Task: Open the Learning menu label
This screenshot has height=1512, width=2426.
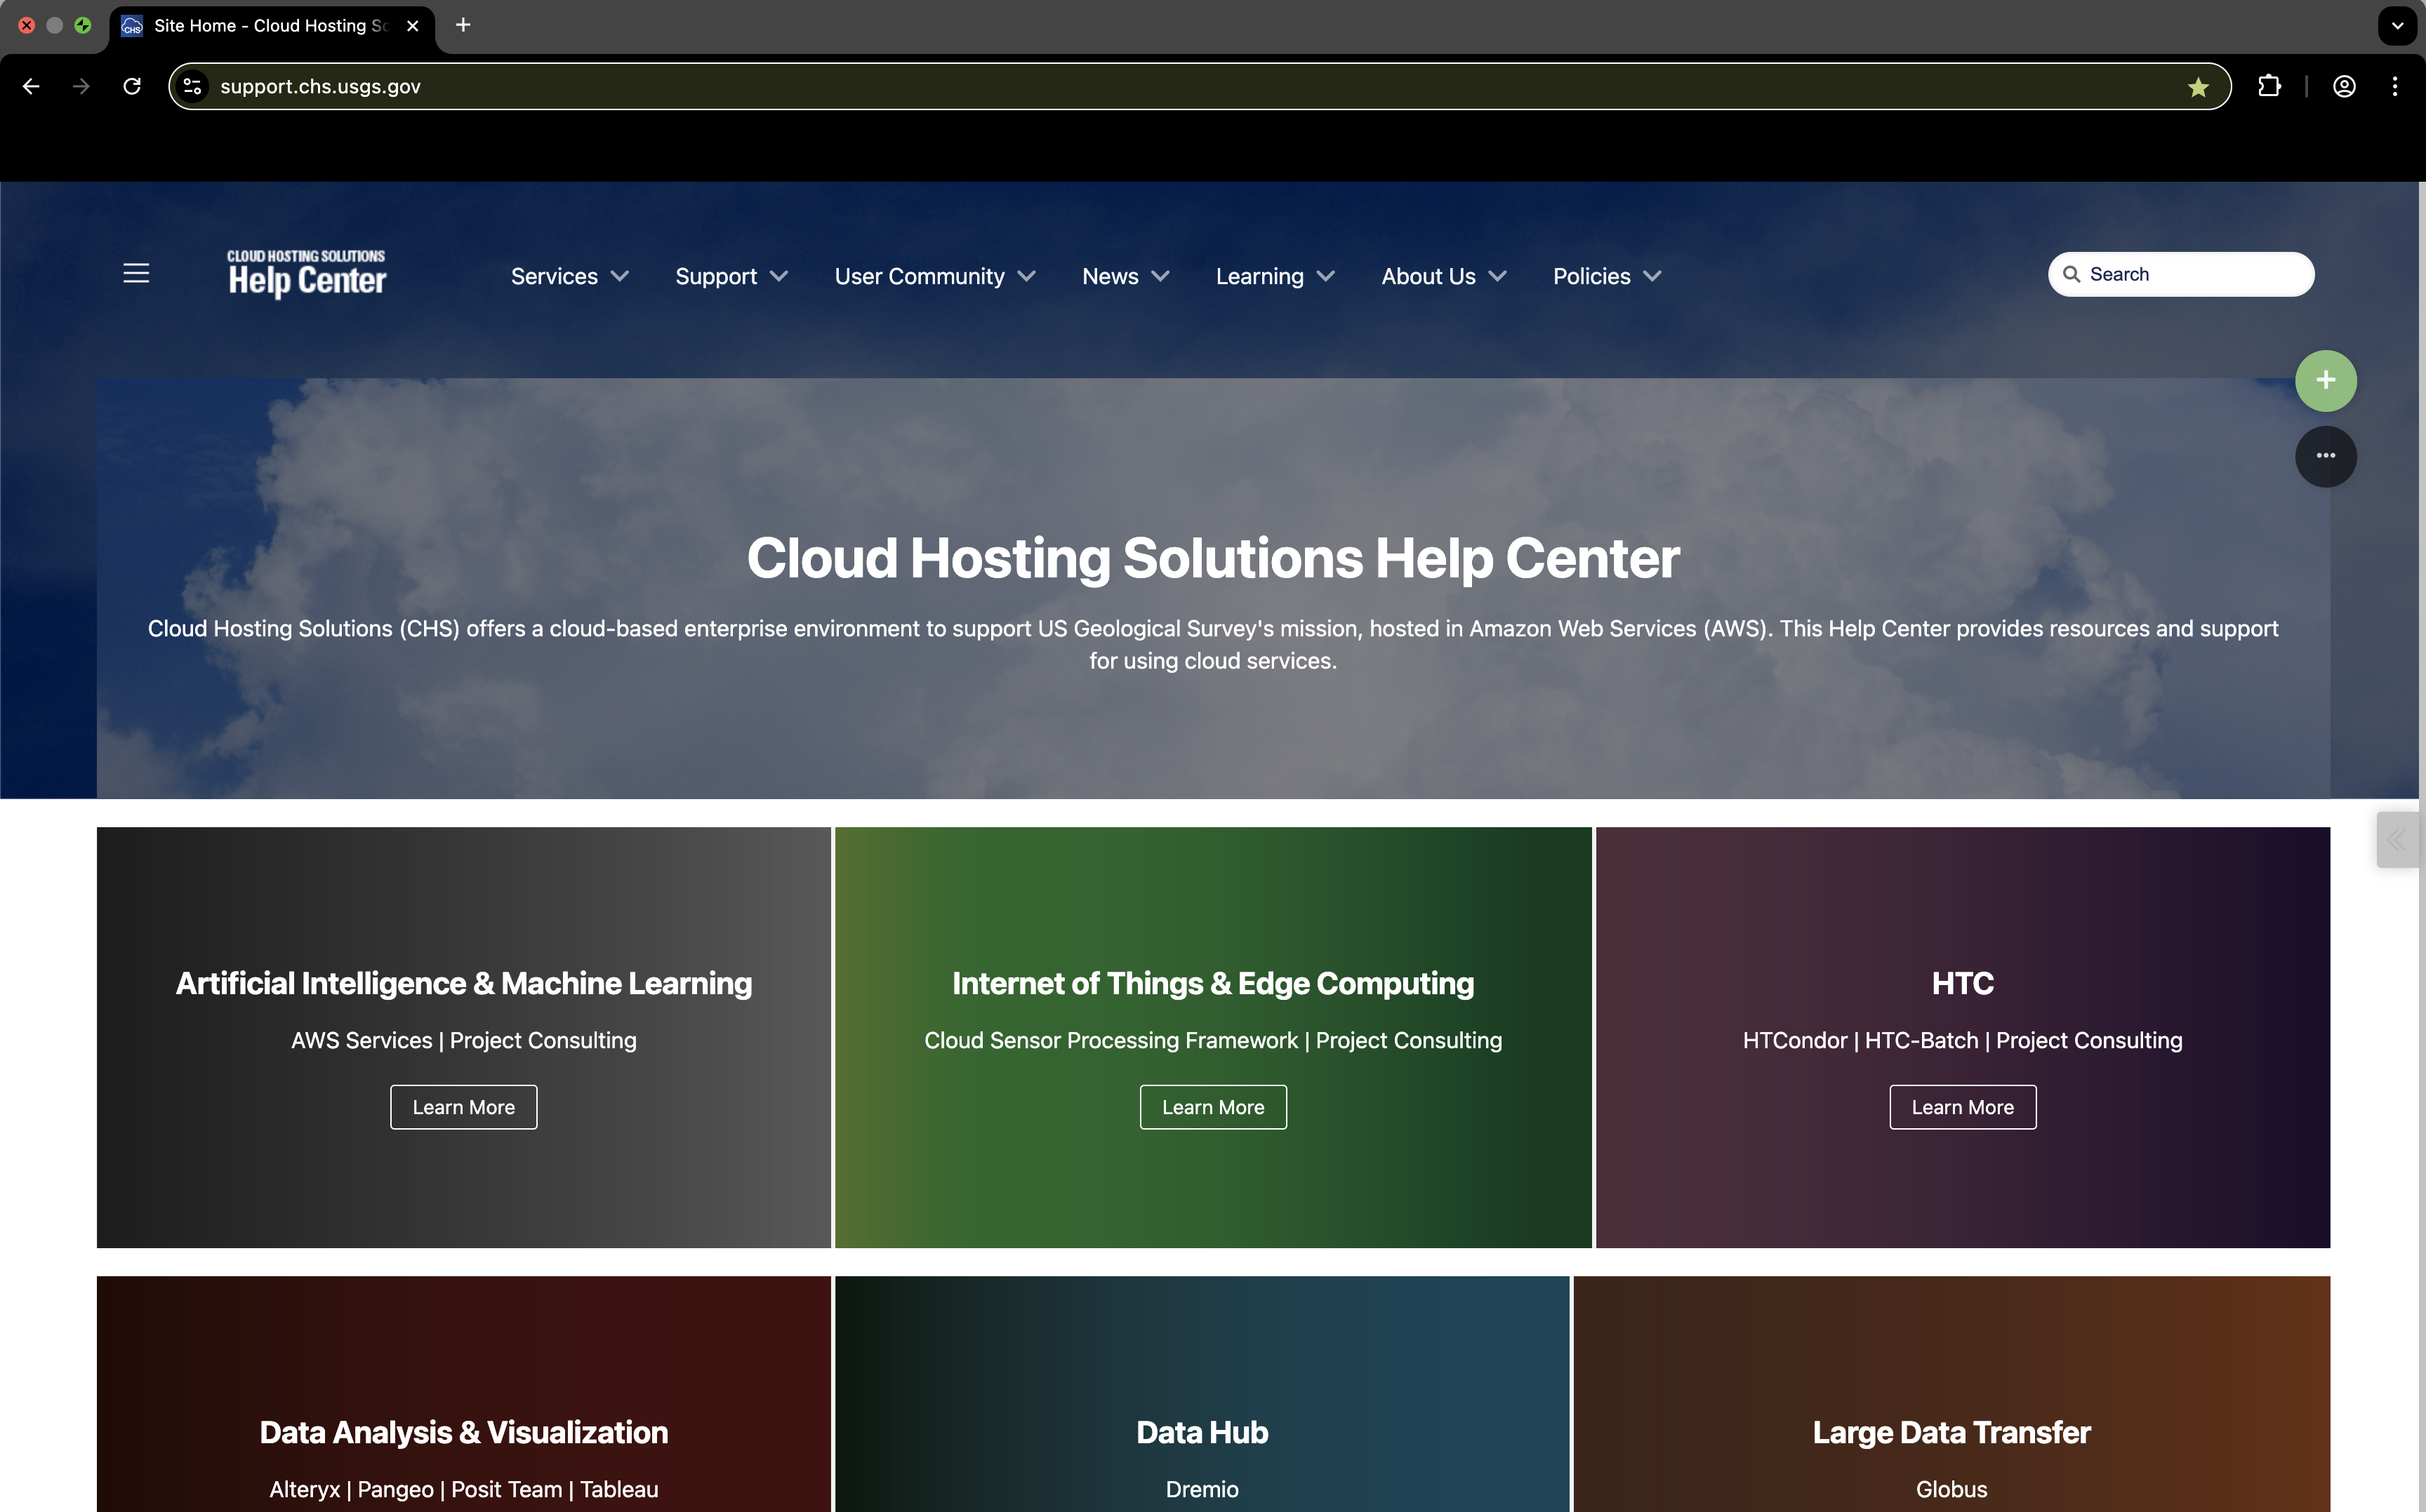Action: [x=1259, y=276]
